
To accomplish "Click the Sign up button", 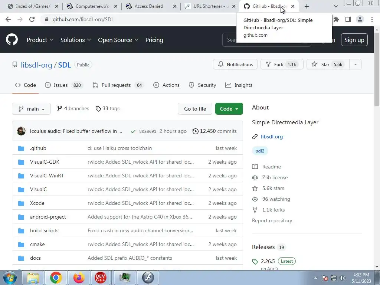I will click(x=354, y=40).
